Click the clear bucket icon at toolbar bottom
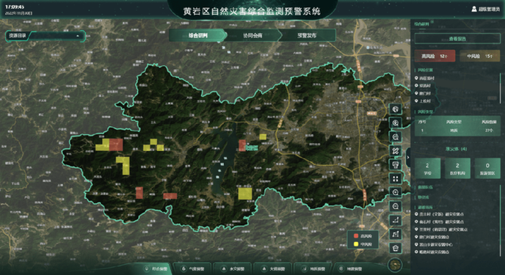 (396, 248)
